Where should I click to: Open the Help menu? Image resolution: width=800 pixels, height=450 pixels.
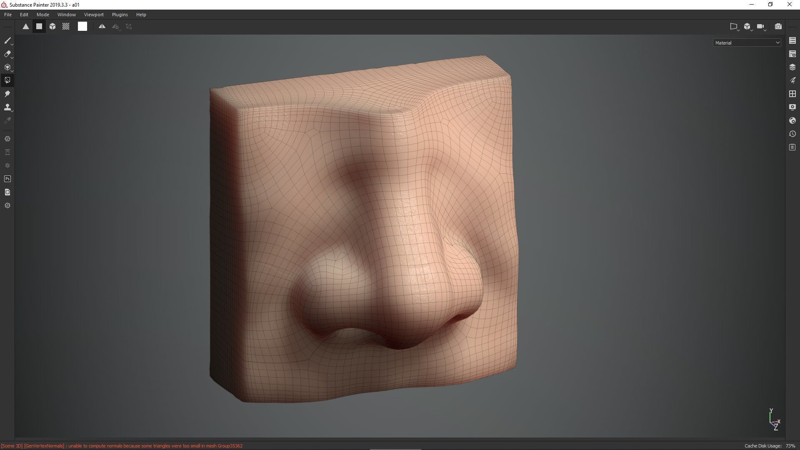tap(141, 15)
